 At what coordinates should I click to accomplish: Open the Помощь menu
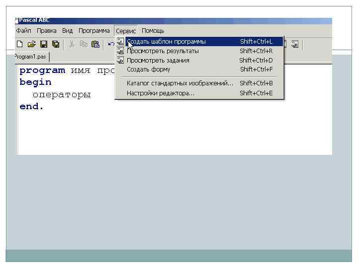coord(153,31)
